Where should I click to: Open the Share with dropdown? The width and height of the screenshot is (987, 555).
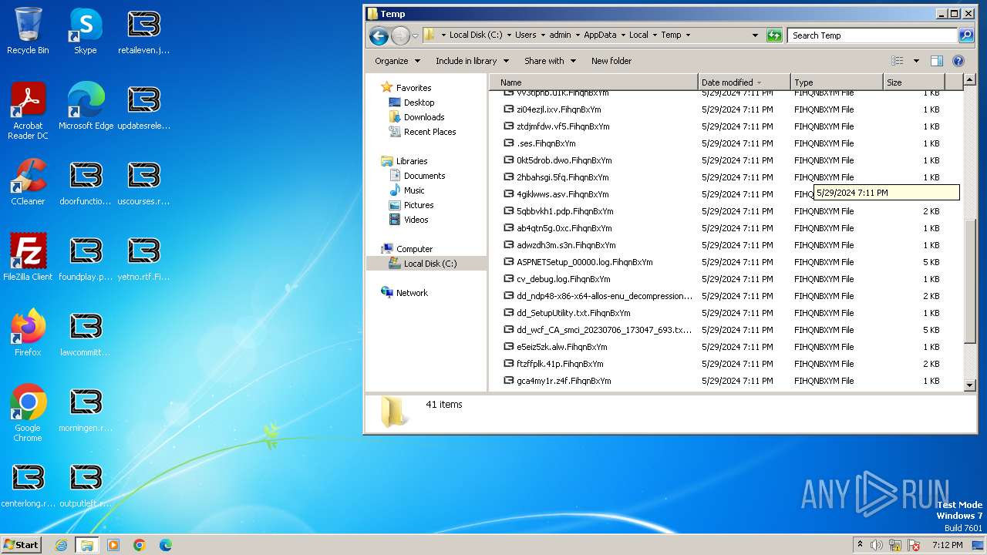[551, 61]
